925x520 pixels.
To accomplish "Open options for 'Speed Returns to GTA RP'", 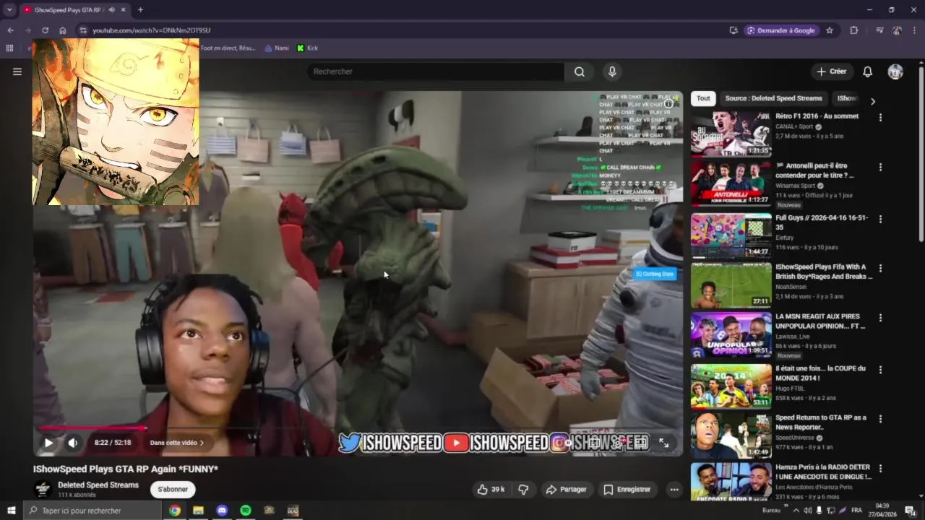I will [880, 418].
